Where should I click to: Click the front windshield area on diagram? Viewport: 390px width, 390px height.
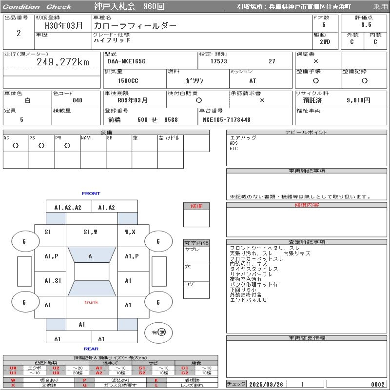90,256
